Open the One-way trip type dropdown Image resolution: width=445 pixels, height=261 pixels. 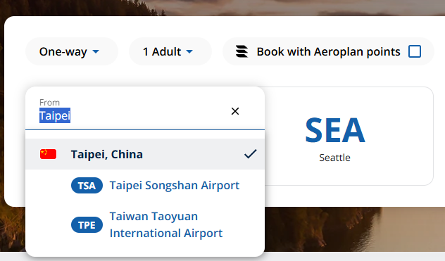(x=72, y=51)
